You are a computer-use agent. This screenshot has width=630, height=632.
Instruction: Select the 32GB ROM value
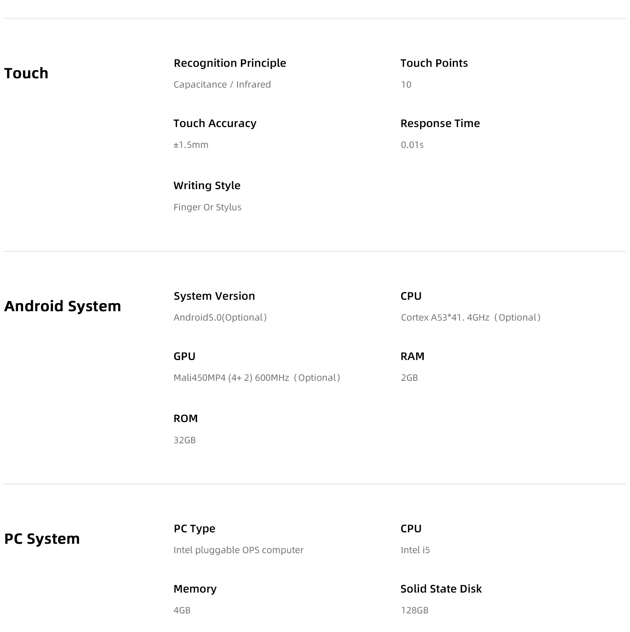[185, 440]
